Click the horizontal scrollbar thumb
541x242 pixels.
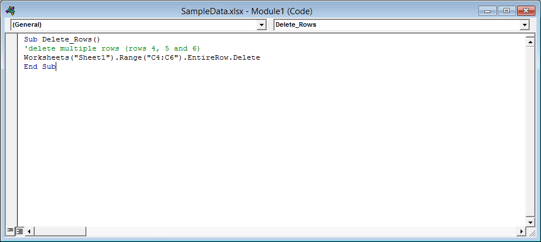(60, 231)
